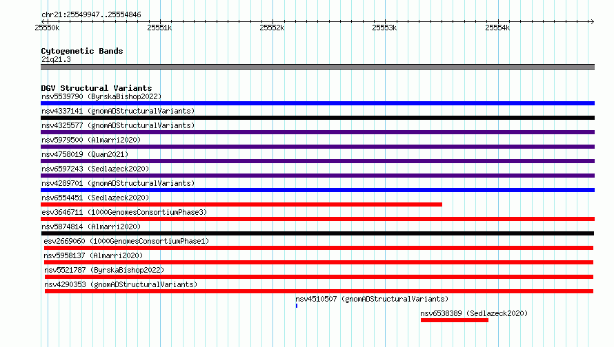Select the black bar under nsv4337141
The width and height of the screenshot is (614, 347).
(x=317, y=118)
